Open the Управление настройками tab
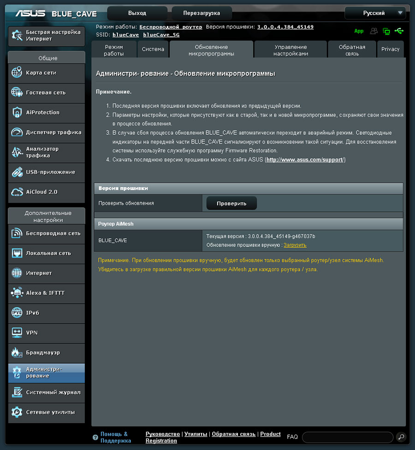The width and height of the screenshot is (415, 450). click(x=290, y=50)
